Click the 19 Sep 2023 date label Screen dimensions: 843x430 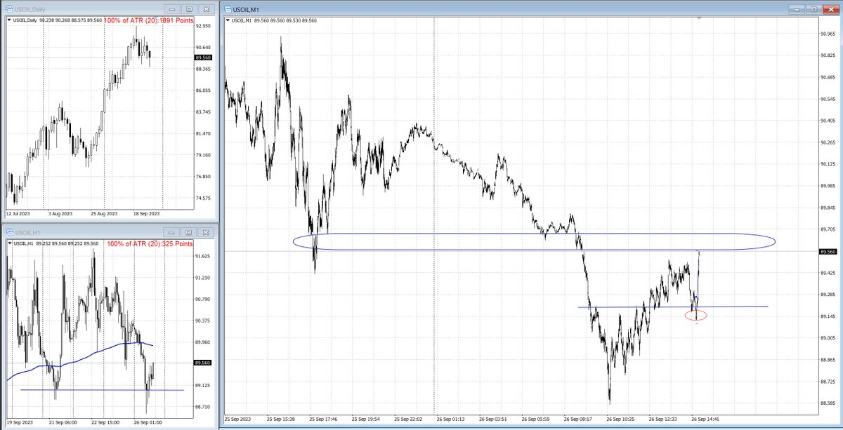pos(19,423)
